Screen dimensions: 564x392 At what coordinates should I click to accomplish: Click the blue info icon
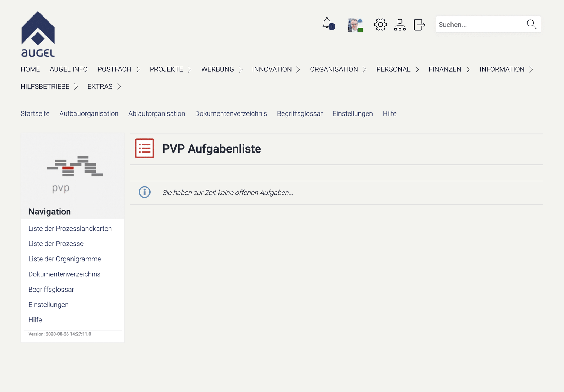pyautogui.click(x=145, y=192)
